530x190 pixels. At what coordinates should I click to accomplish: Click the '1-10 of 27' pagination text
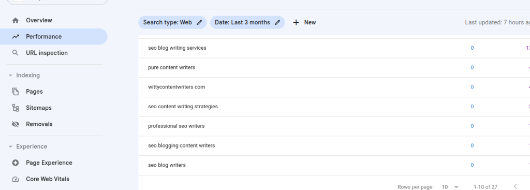click(485, 187)
